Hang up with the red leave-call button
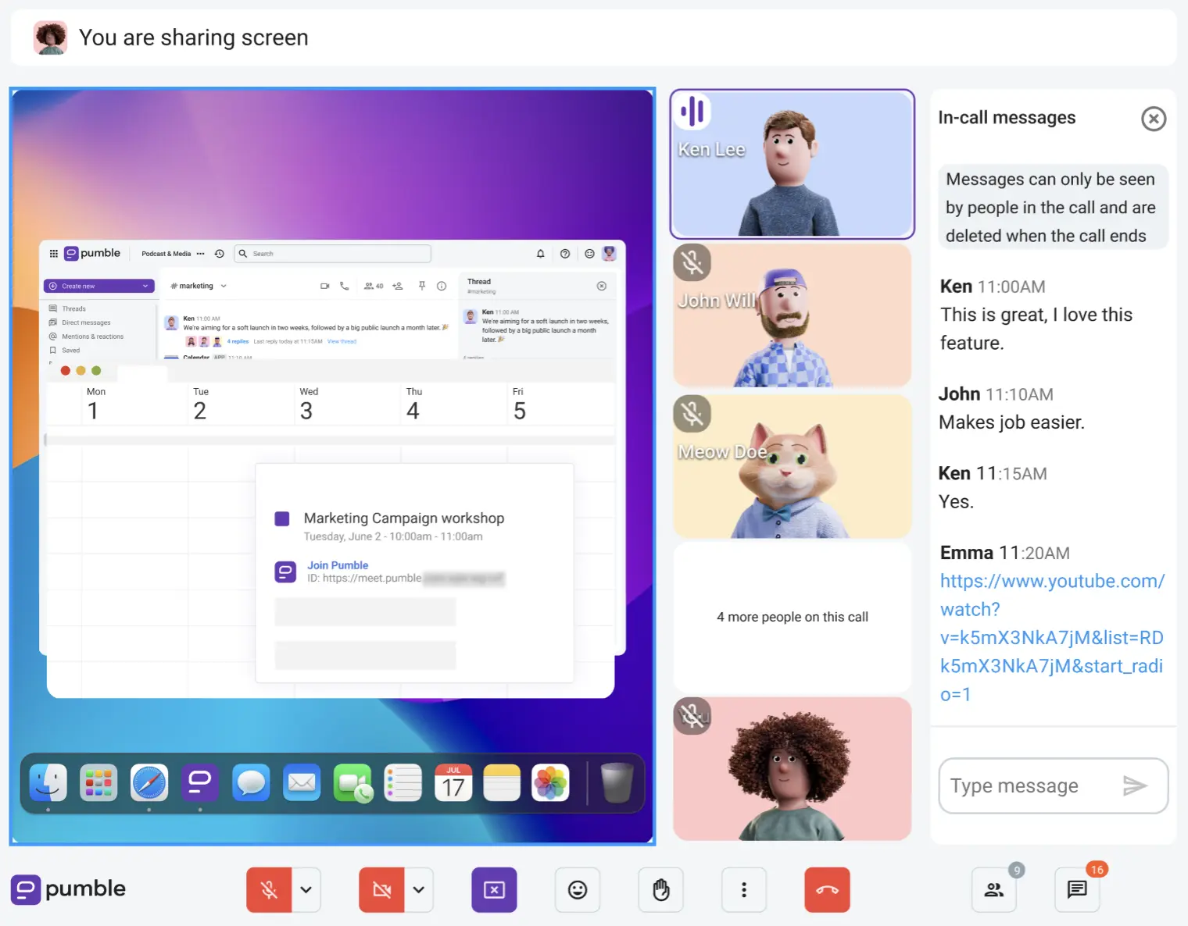The width and height of the screenshot is (1188, 926). pos(827,889)
